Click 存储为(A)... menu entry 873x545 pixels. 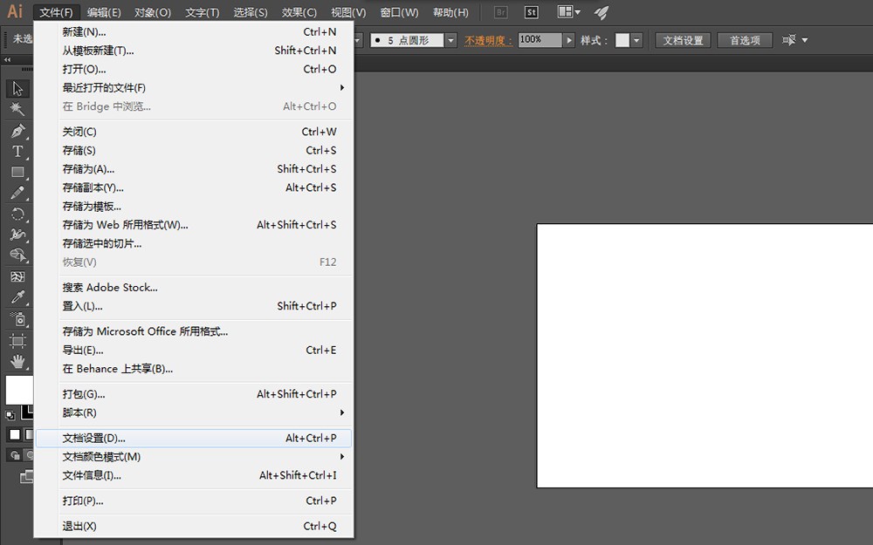(x=88, y=169)
